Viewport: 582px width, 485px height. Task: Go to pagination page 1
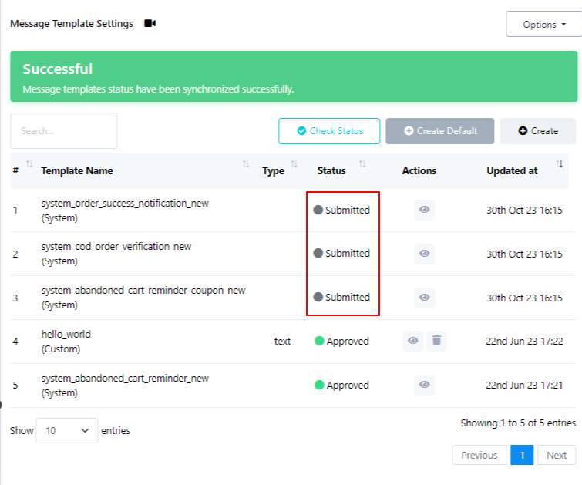tap(522, 455)
